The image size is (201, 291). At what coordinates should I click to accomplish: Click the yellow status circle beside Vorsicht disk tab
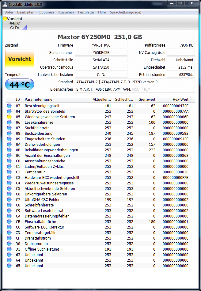pyautogui.click(x=5, y=19)
